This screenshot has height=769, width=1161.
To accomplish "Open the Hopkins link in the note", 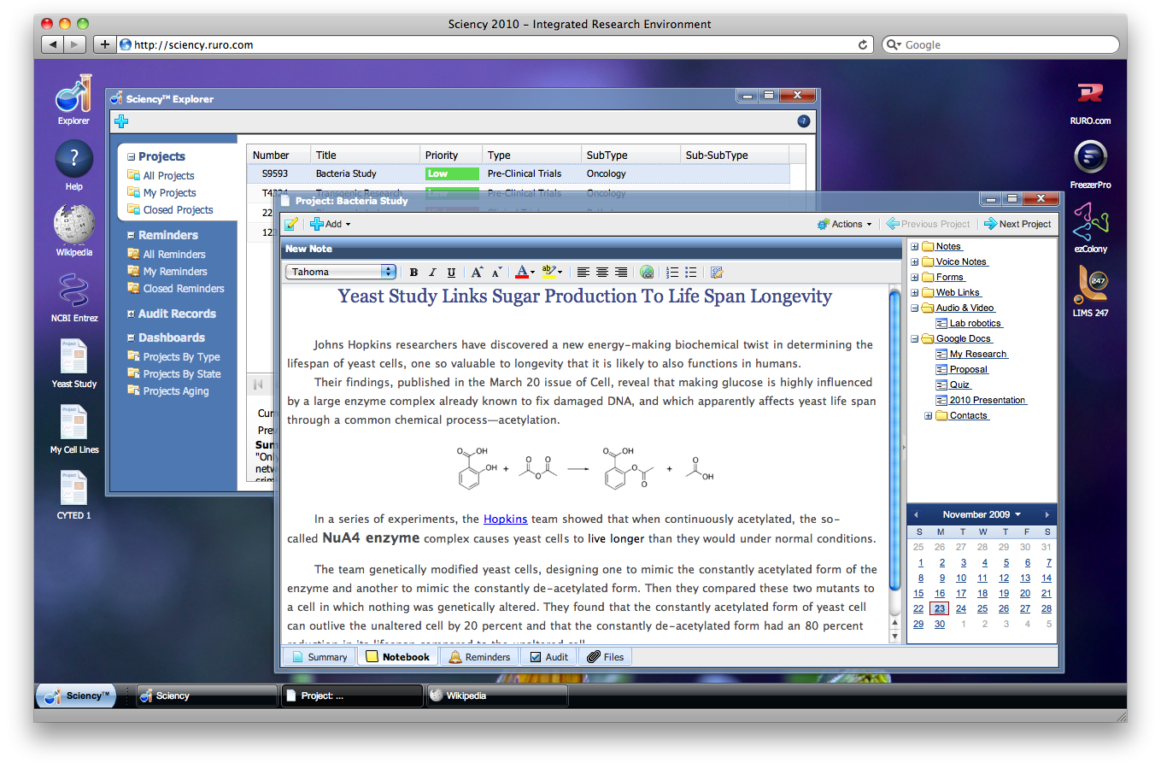I will (505, 519).
